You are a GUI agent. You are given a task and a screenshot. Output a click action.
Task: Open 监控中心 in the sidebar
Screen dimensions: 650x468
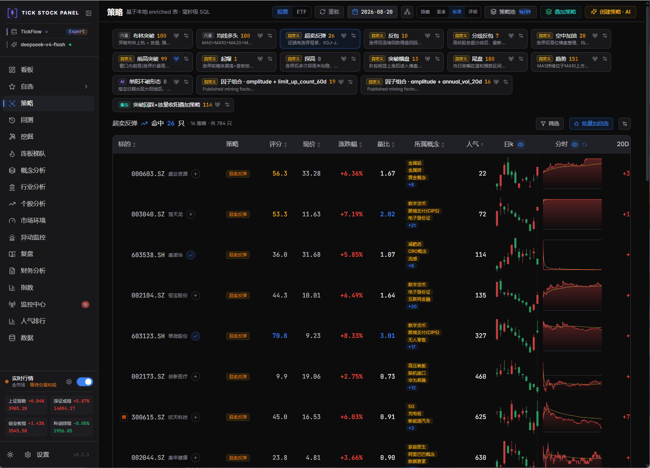tap(49, 305)
